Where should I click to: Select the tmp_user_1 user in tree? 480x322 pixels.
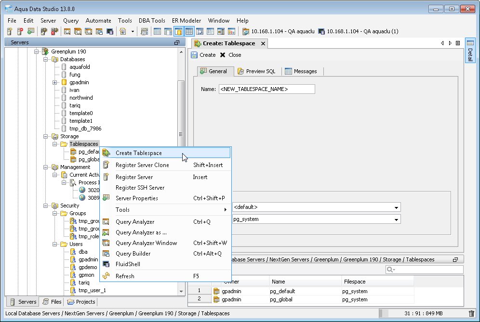pos(92,291)
